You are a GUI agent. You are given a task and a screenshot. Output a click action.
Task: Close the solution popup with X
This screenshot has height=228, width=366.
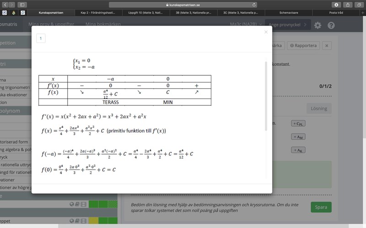point(266,32)
